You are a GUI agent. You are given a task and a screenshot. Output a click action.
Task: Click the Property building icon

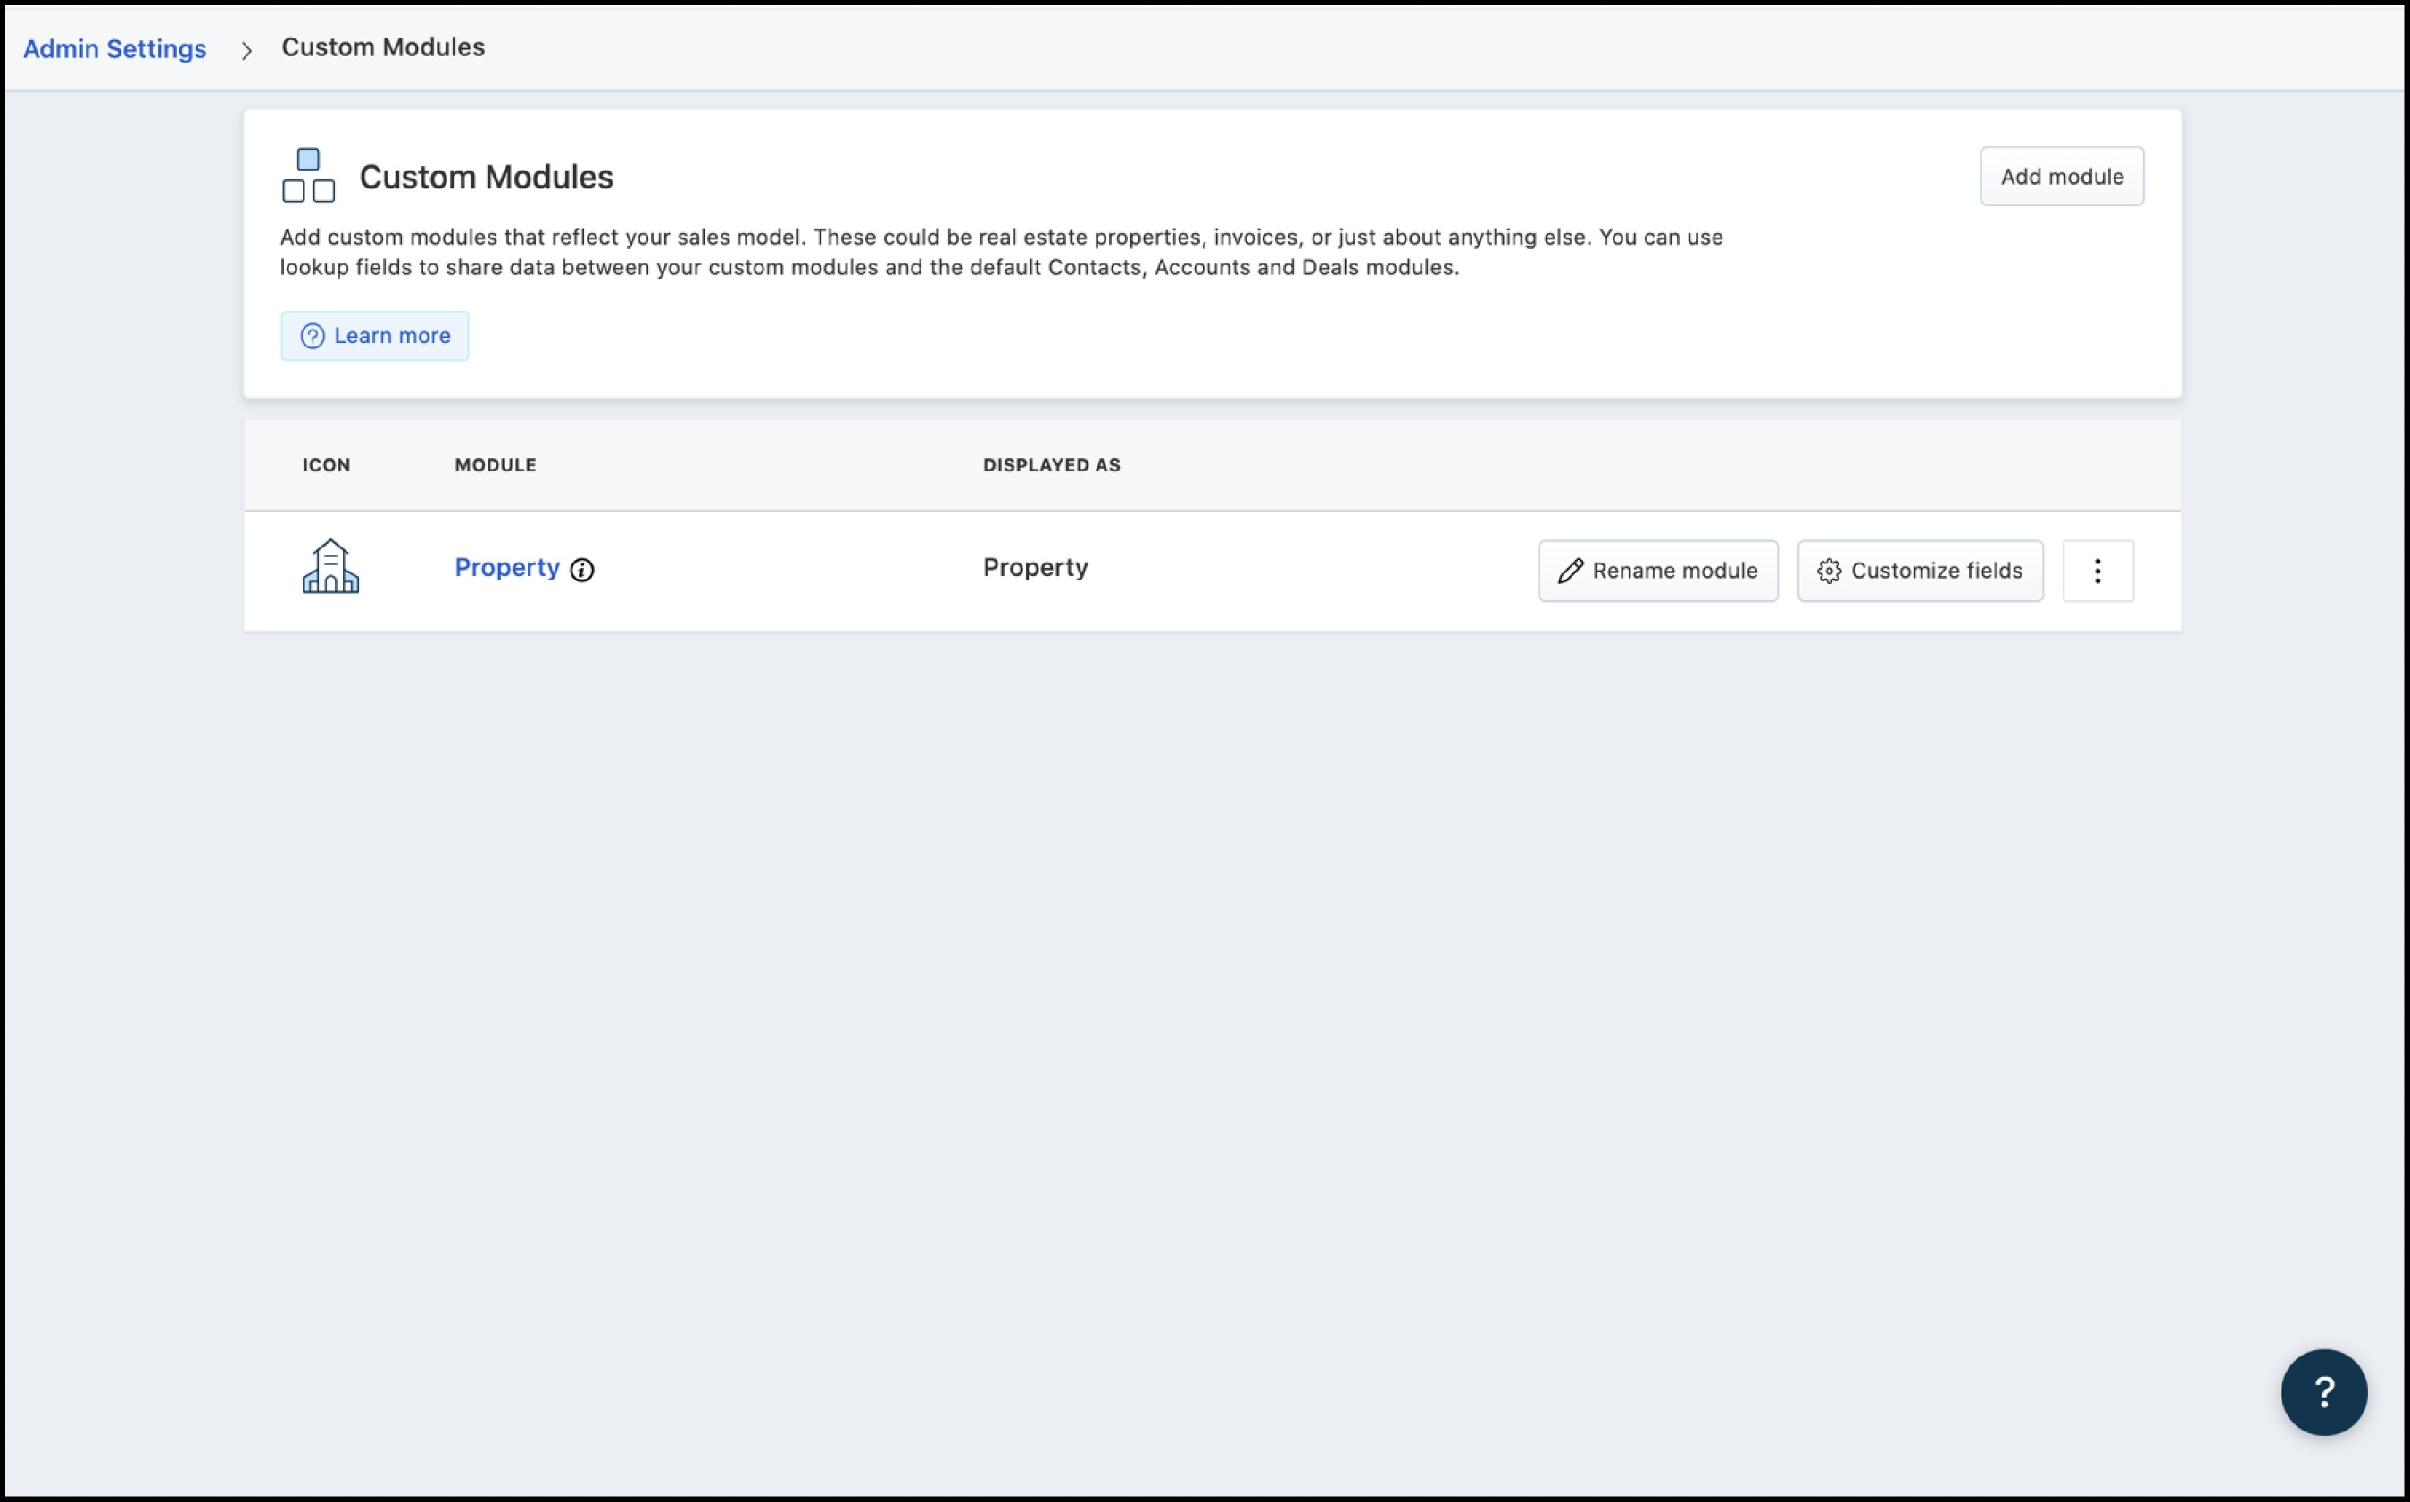[x=330, y=567]
